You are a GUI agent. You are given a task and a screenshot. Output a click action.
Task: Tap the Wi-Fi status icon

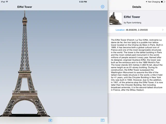(x=7, y=2)
